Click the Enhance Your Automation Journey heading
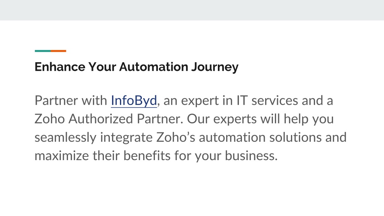Screen dimensions: 384x216 [136, 67]
